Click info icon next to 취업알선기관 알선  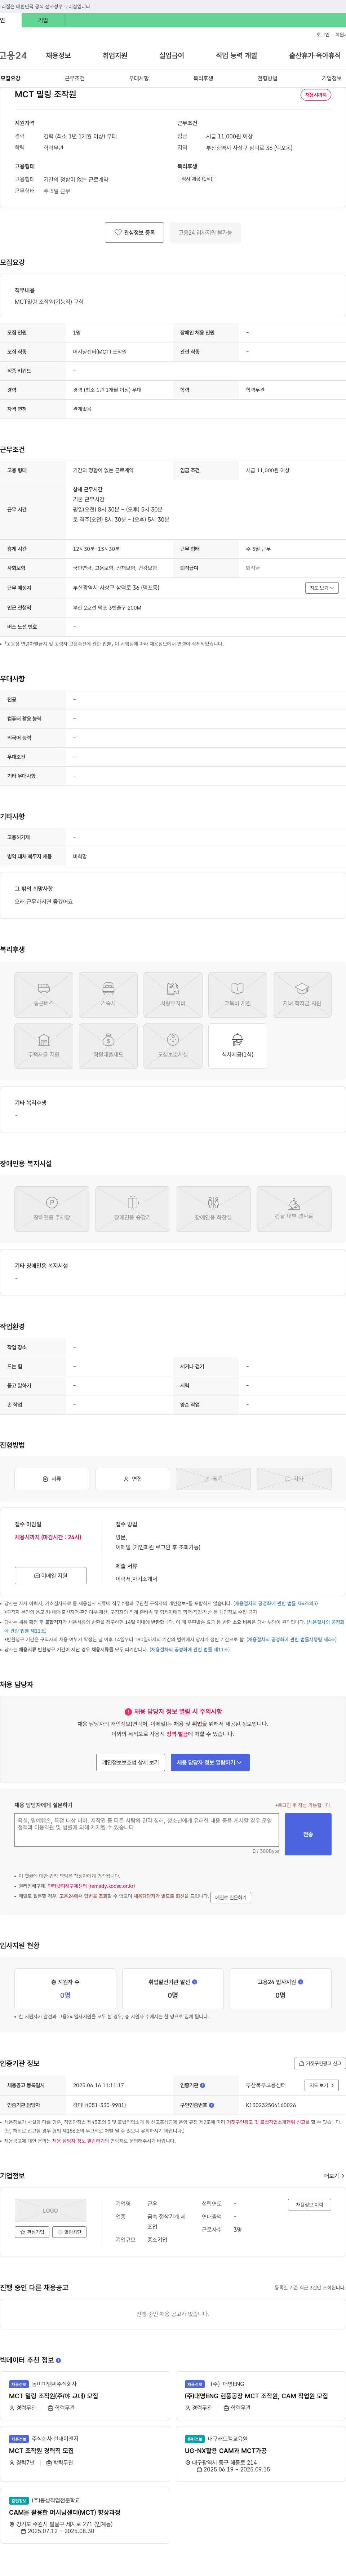click(195, 1982)
